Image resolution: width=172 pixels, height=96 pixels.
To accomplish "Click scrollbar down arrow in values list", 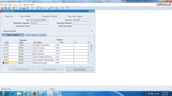I will pyautogui.click(x=91, y=63).
